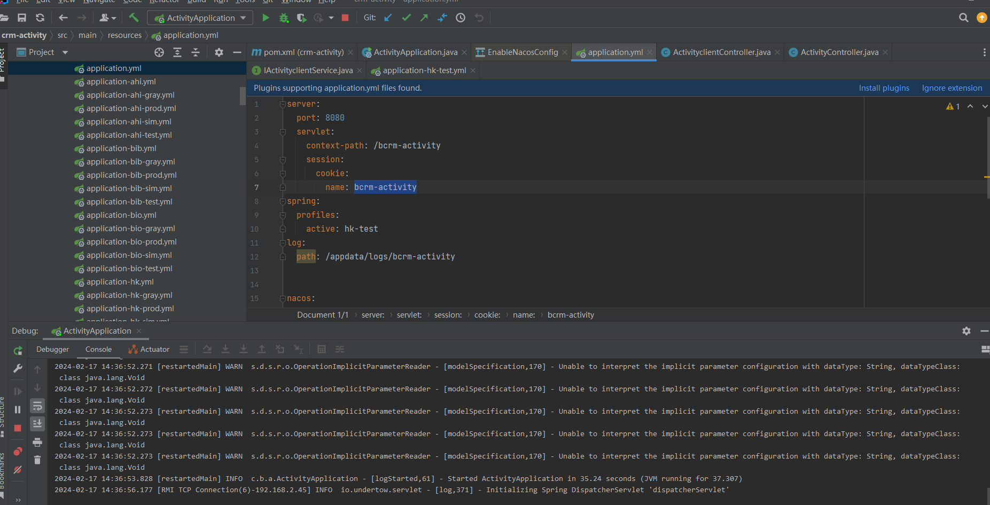990x505 pixels.
Task: Toggle mute breakpoints in debug sidebar
Action: [18, 470]
